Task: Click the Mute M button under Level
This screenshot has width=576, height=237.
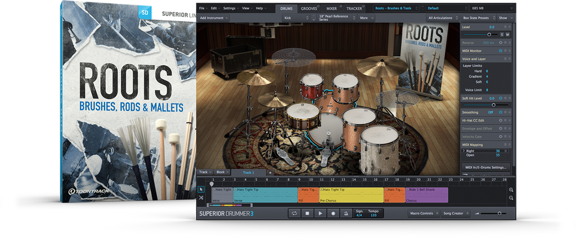Action: pyautogui.click(x=508, y=34)
